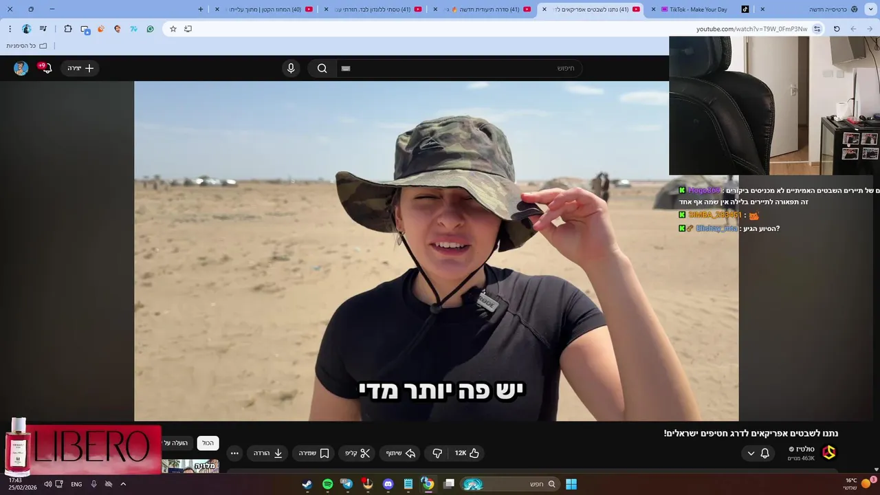Viewport: 880px width, 495px height.
Task: Like the video with the 12K thumbs-up
Action: tap(467, 453)
